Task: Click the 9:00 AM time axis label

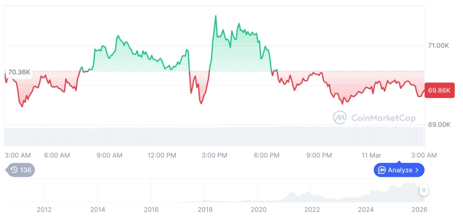Action: click(109, 155)
